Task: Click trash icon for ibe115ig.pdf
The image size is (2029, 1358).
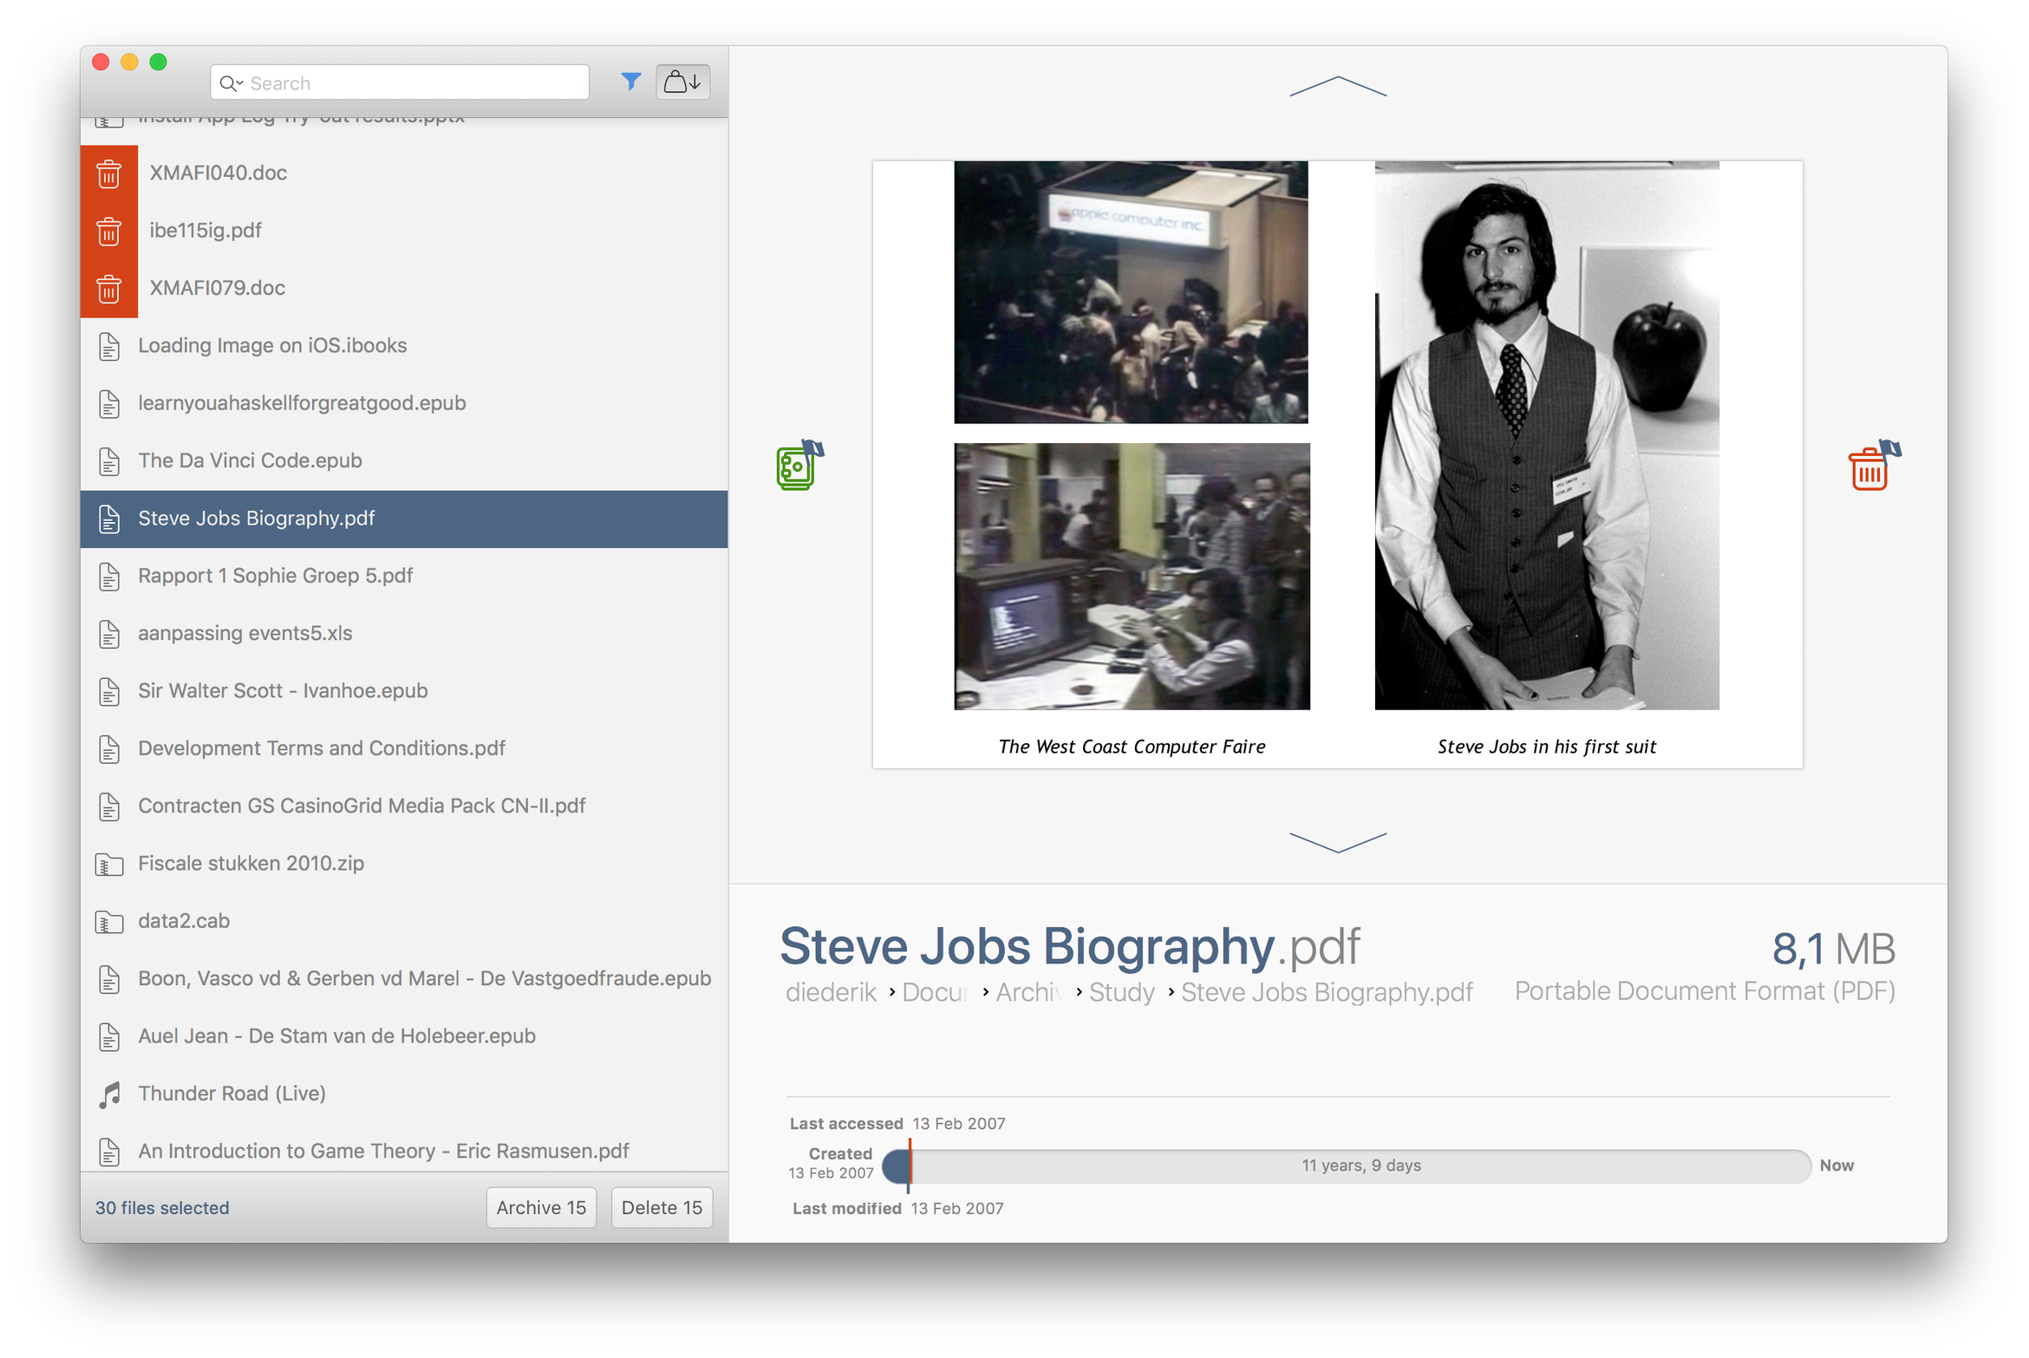Action: (108, 231)
